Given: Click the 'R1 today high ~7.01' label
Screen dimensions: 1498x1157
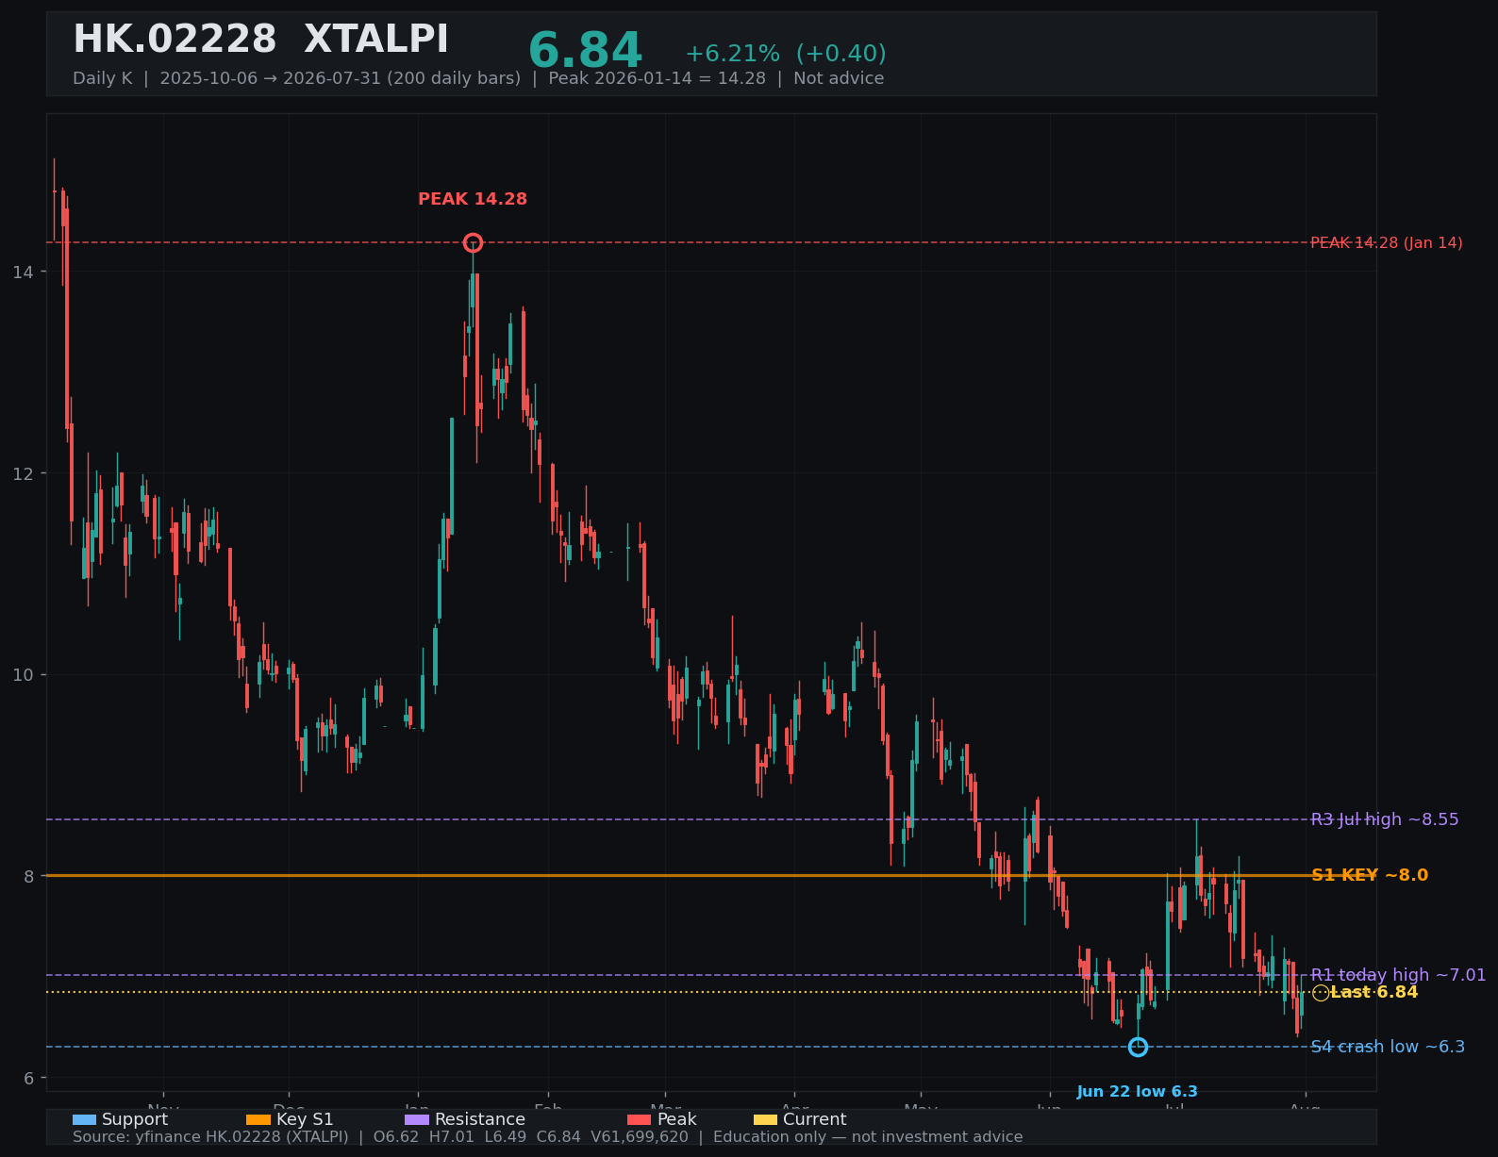Looking at the screenshot, I should (x=1398, y=975).
